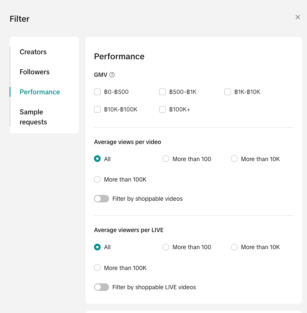Switch to the Followers filter section
The image size is (307, 313).
point(34,72)
